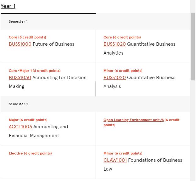The height and width of the screenshot is (181, 196).
Task: Click the Semester 1 header row
Action: click(x=95, y=21)
